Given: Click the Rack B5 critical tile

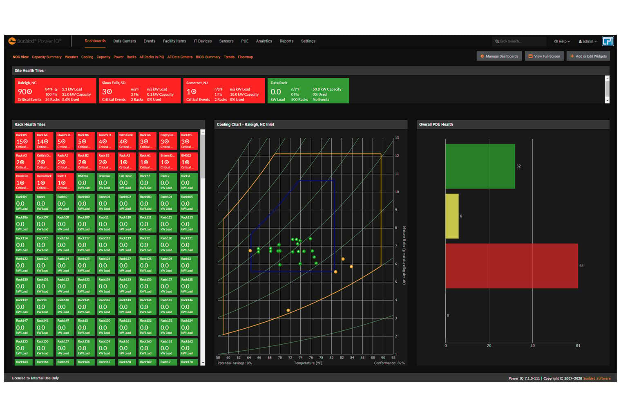Looking at the screenshot, I should (23, 141).
